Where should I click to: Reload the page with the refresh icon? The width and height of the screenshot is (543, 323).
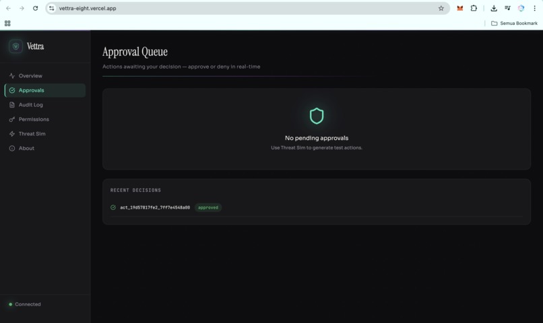coord(35,8)
